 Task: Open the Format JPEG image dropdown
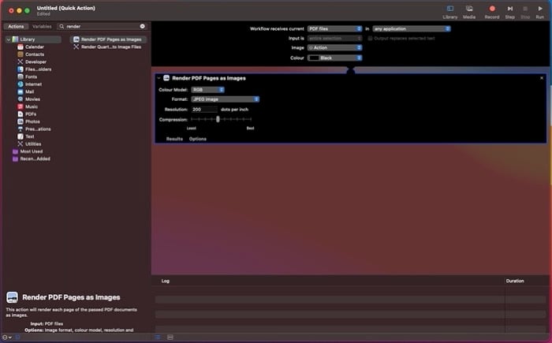[x=226, y=99]
